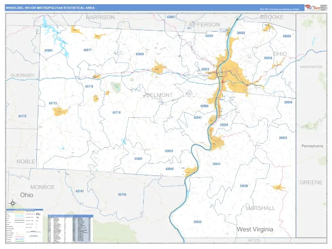Select the JEFFERSON county label
The height and width of the screenshot is (249, 332).
click(x=204, y=24)
